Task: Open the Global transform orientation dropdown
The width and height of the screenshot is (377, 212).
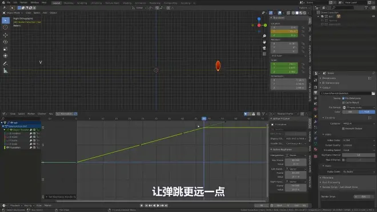Action: point(139,7)
